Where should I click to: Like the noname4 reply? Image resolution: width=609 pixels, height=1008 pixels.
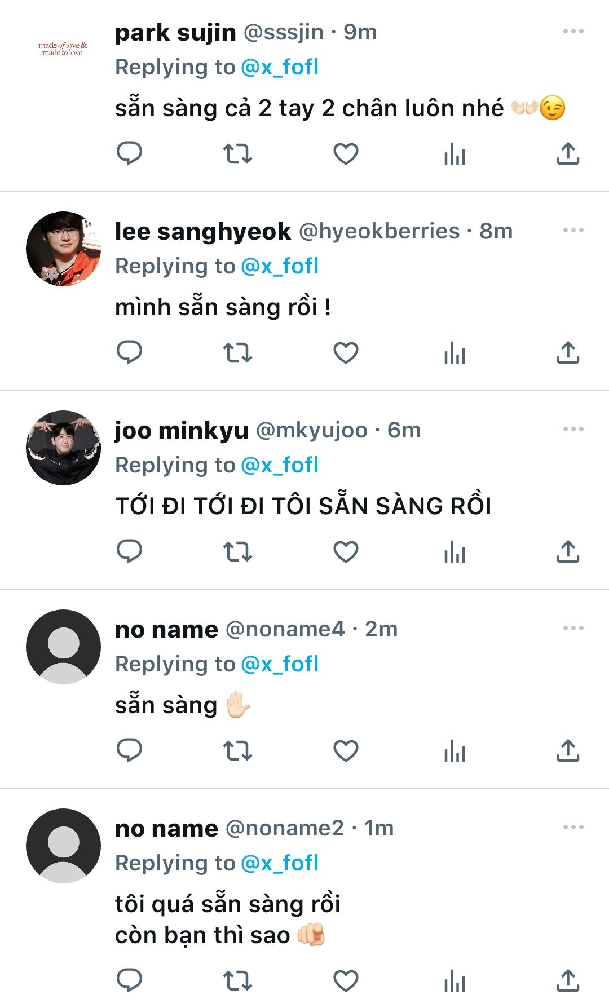[x=346, y=751]
